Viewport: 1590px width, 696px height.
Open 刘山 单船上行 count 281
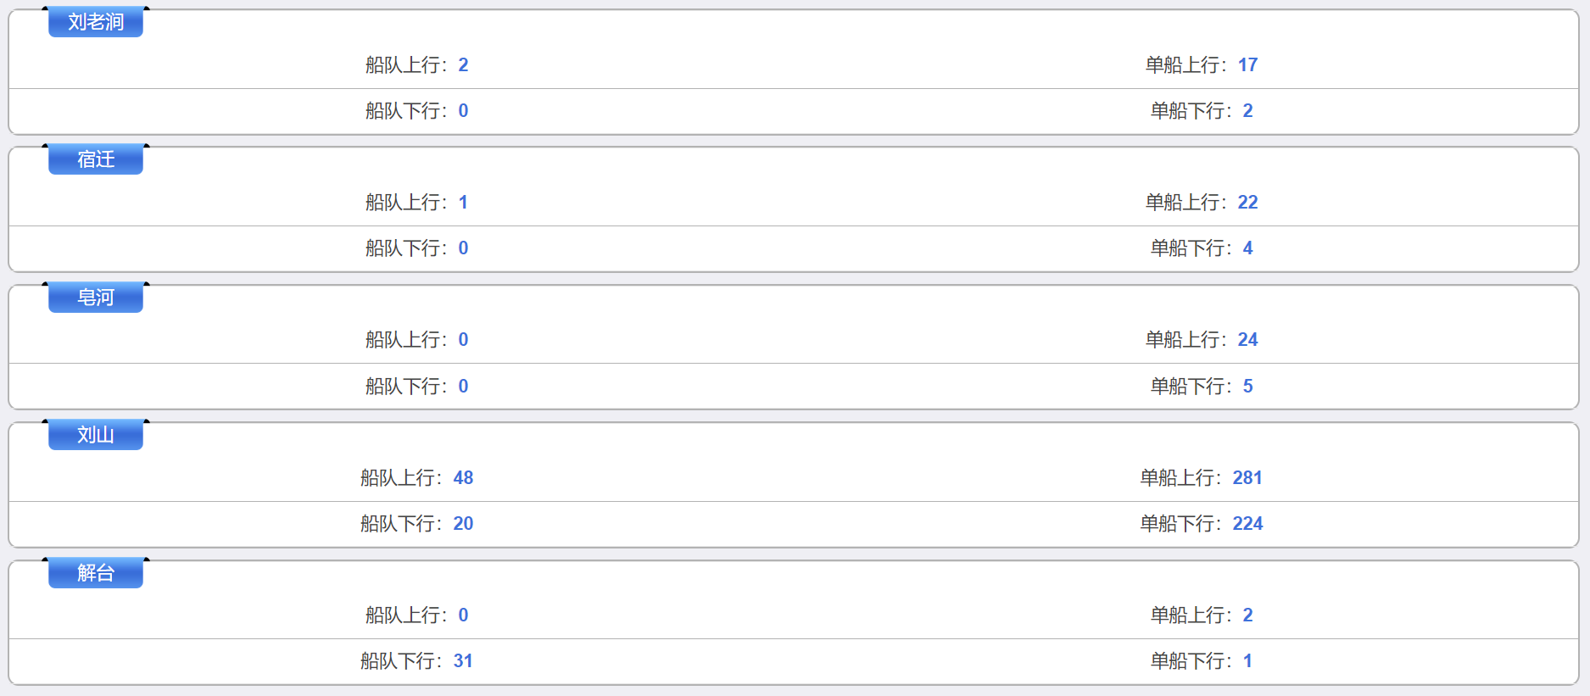(x=1247, y=478)
